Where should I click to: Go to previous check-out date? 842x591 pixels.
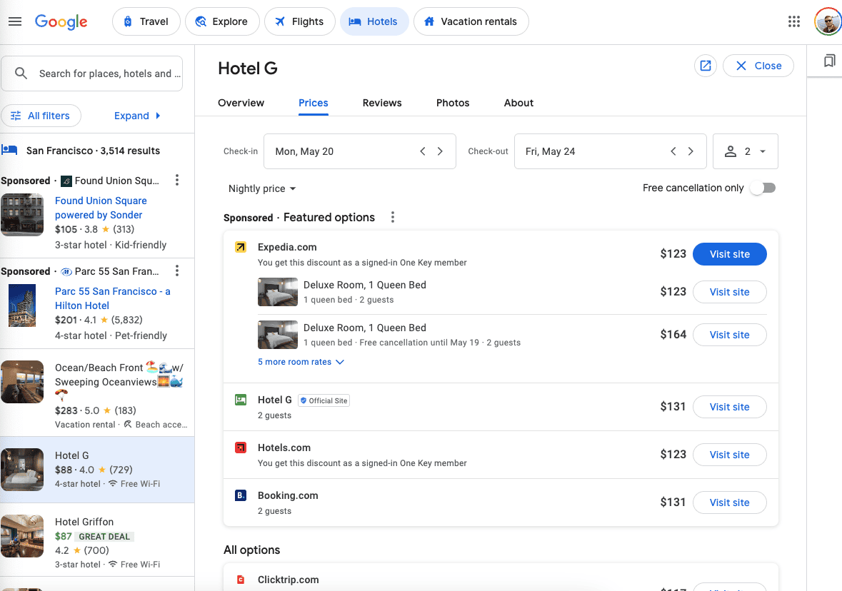click(673, 151)
